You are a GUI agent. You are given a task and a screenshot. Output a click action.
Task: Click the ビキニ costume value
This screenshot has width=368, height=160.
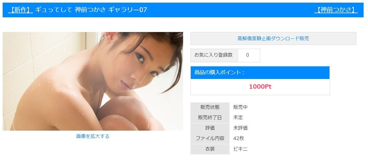240,149
